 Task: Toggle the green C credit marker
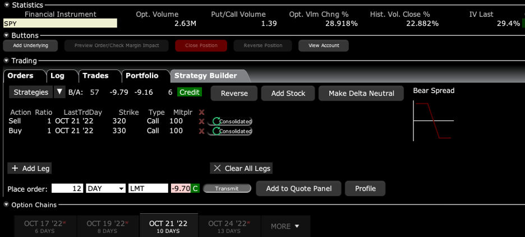pos(196,188)
